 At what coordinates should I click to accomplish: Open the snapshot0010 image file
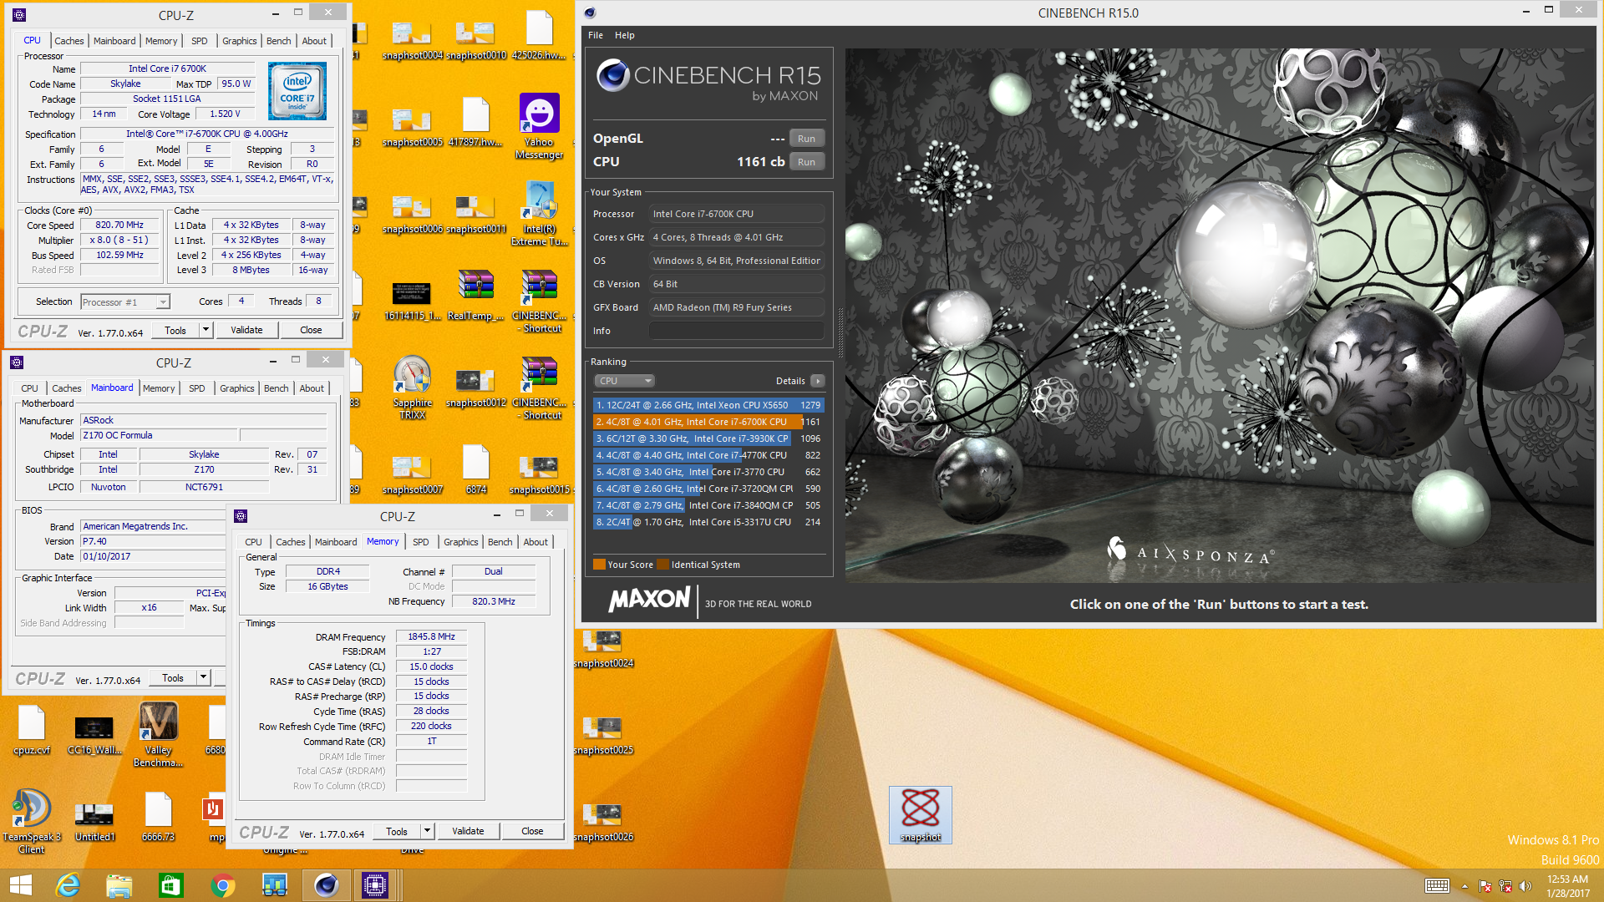click(x=475, y=39)
